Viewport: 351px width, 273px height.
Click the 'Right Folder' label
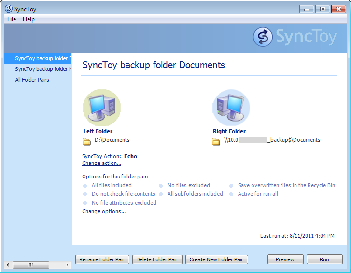[x=229, y=131]
